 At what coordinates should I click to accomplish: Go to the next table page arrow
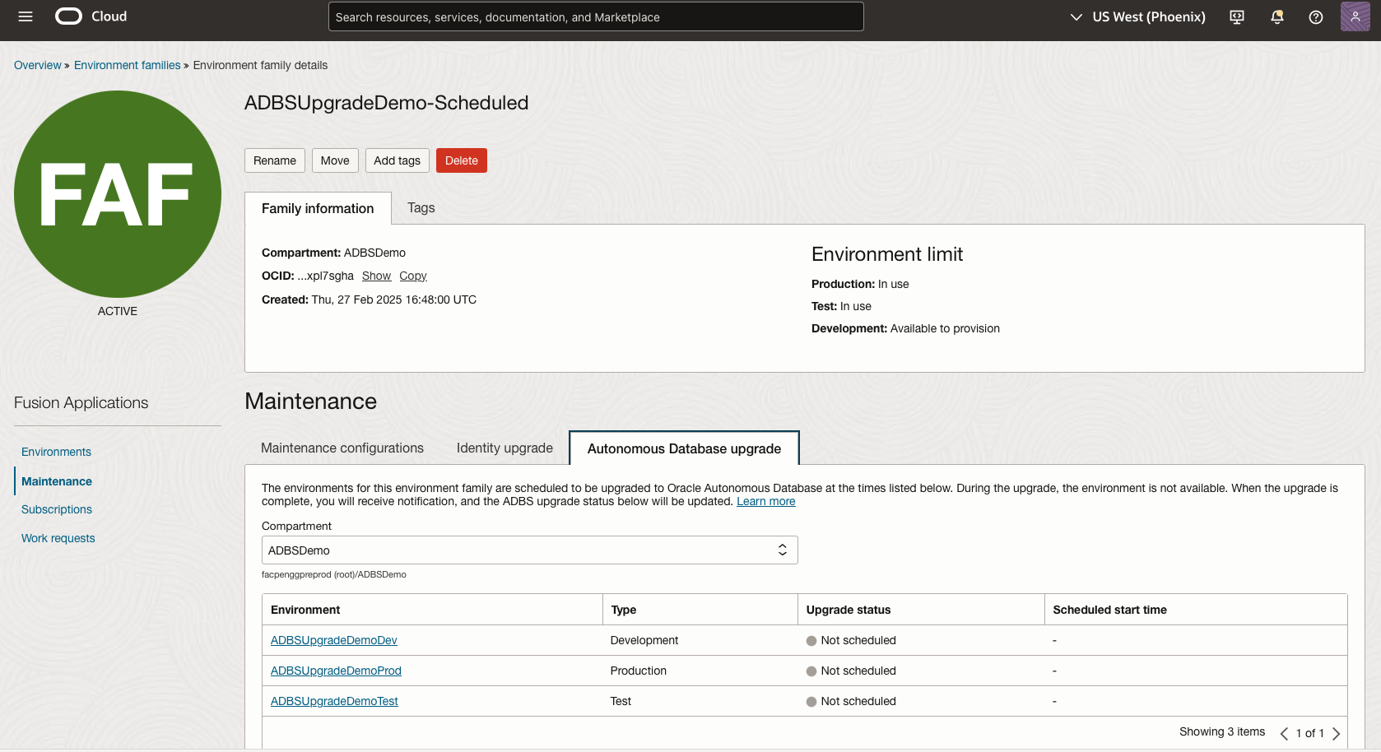point(1336,733)
